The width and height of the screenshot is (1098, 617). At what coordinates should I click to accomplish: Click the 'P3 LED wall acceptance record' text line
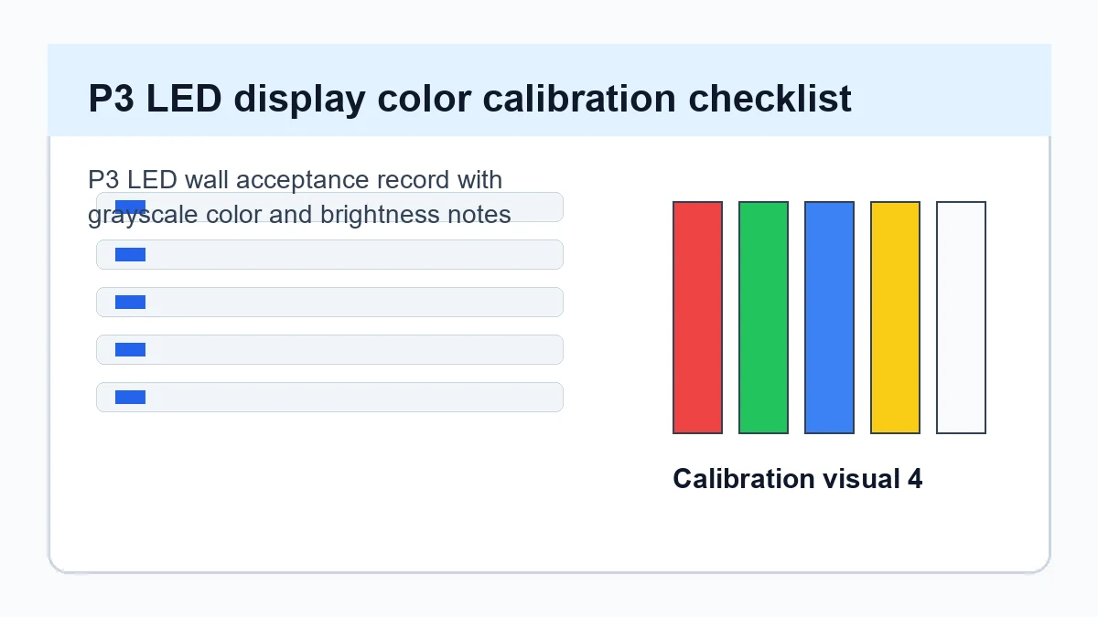pyautogui.click(x=295, y=179)
